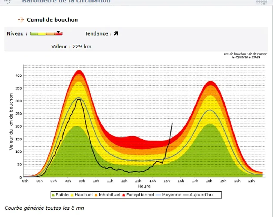
Task: Click the 18h label on the Heure axis
Action: (209, 181)
